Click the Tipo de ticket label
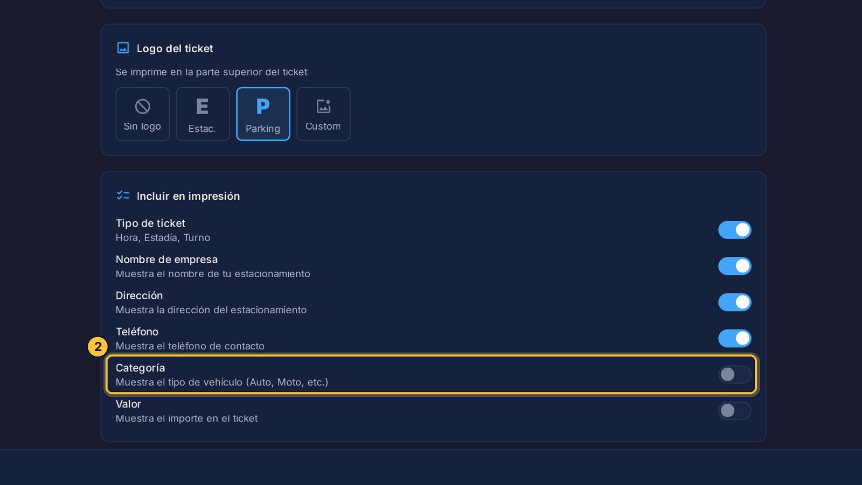862x485 pixels. (x=150, y=223)
